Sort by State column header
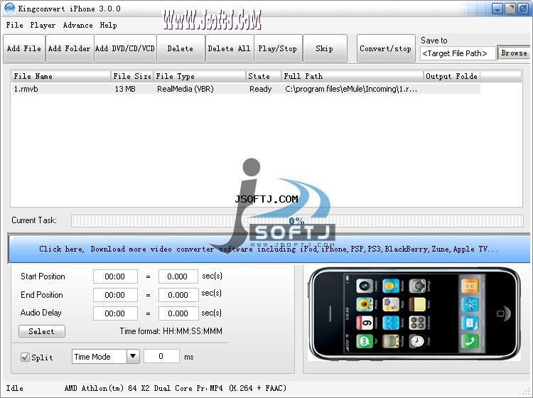 pyautogui.click(x=264, y=76)
